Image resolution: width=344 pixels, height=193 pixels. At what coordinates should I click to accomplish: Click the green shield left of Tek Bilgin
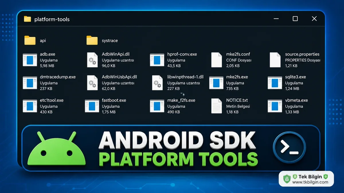(x=287, y=179)
